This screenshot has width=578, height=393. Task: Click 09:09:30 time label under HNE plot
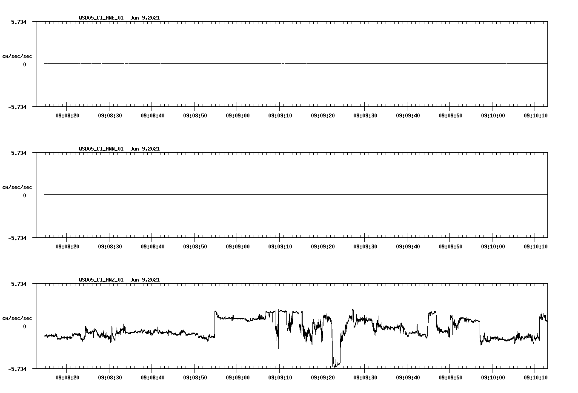coord(365,115)
